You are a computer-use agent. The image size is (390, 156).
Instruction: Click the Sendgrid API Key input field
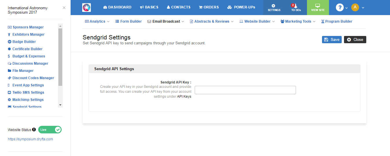point(245,90)
